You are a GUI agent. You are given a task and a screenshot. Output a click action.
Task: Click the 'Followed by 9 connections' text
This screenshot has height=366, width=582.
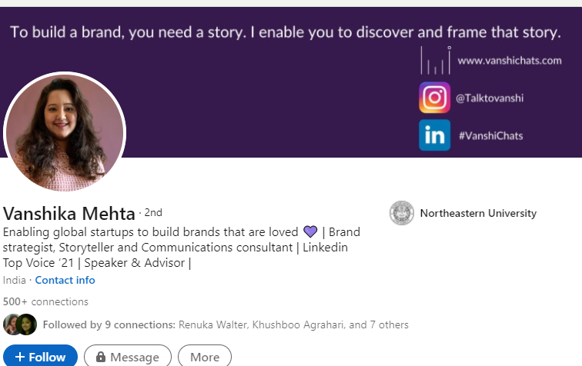pos(109,324)
